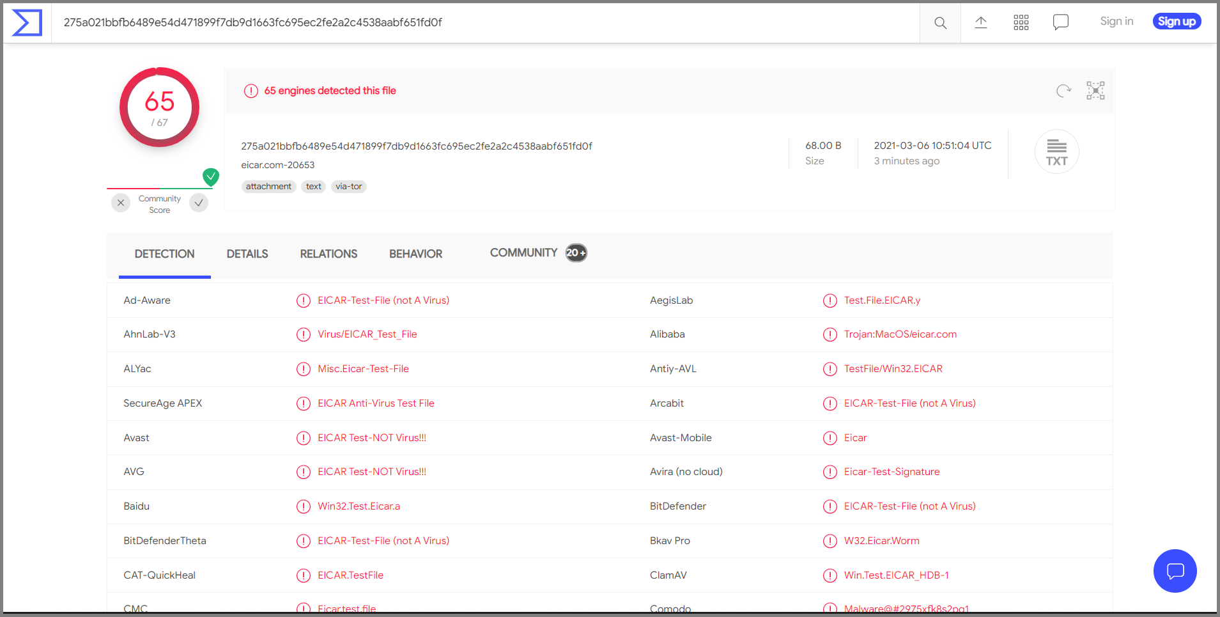Open the comments icon in header
The image size is (1220, 617).
(1061, 22)
